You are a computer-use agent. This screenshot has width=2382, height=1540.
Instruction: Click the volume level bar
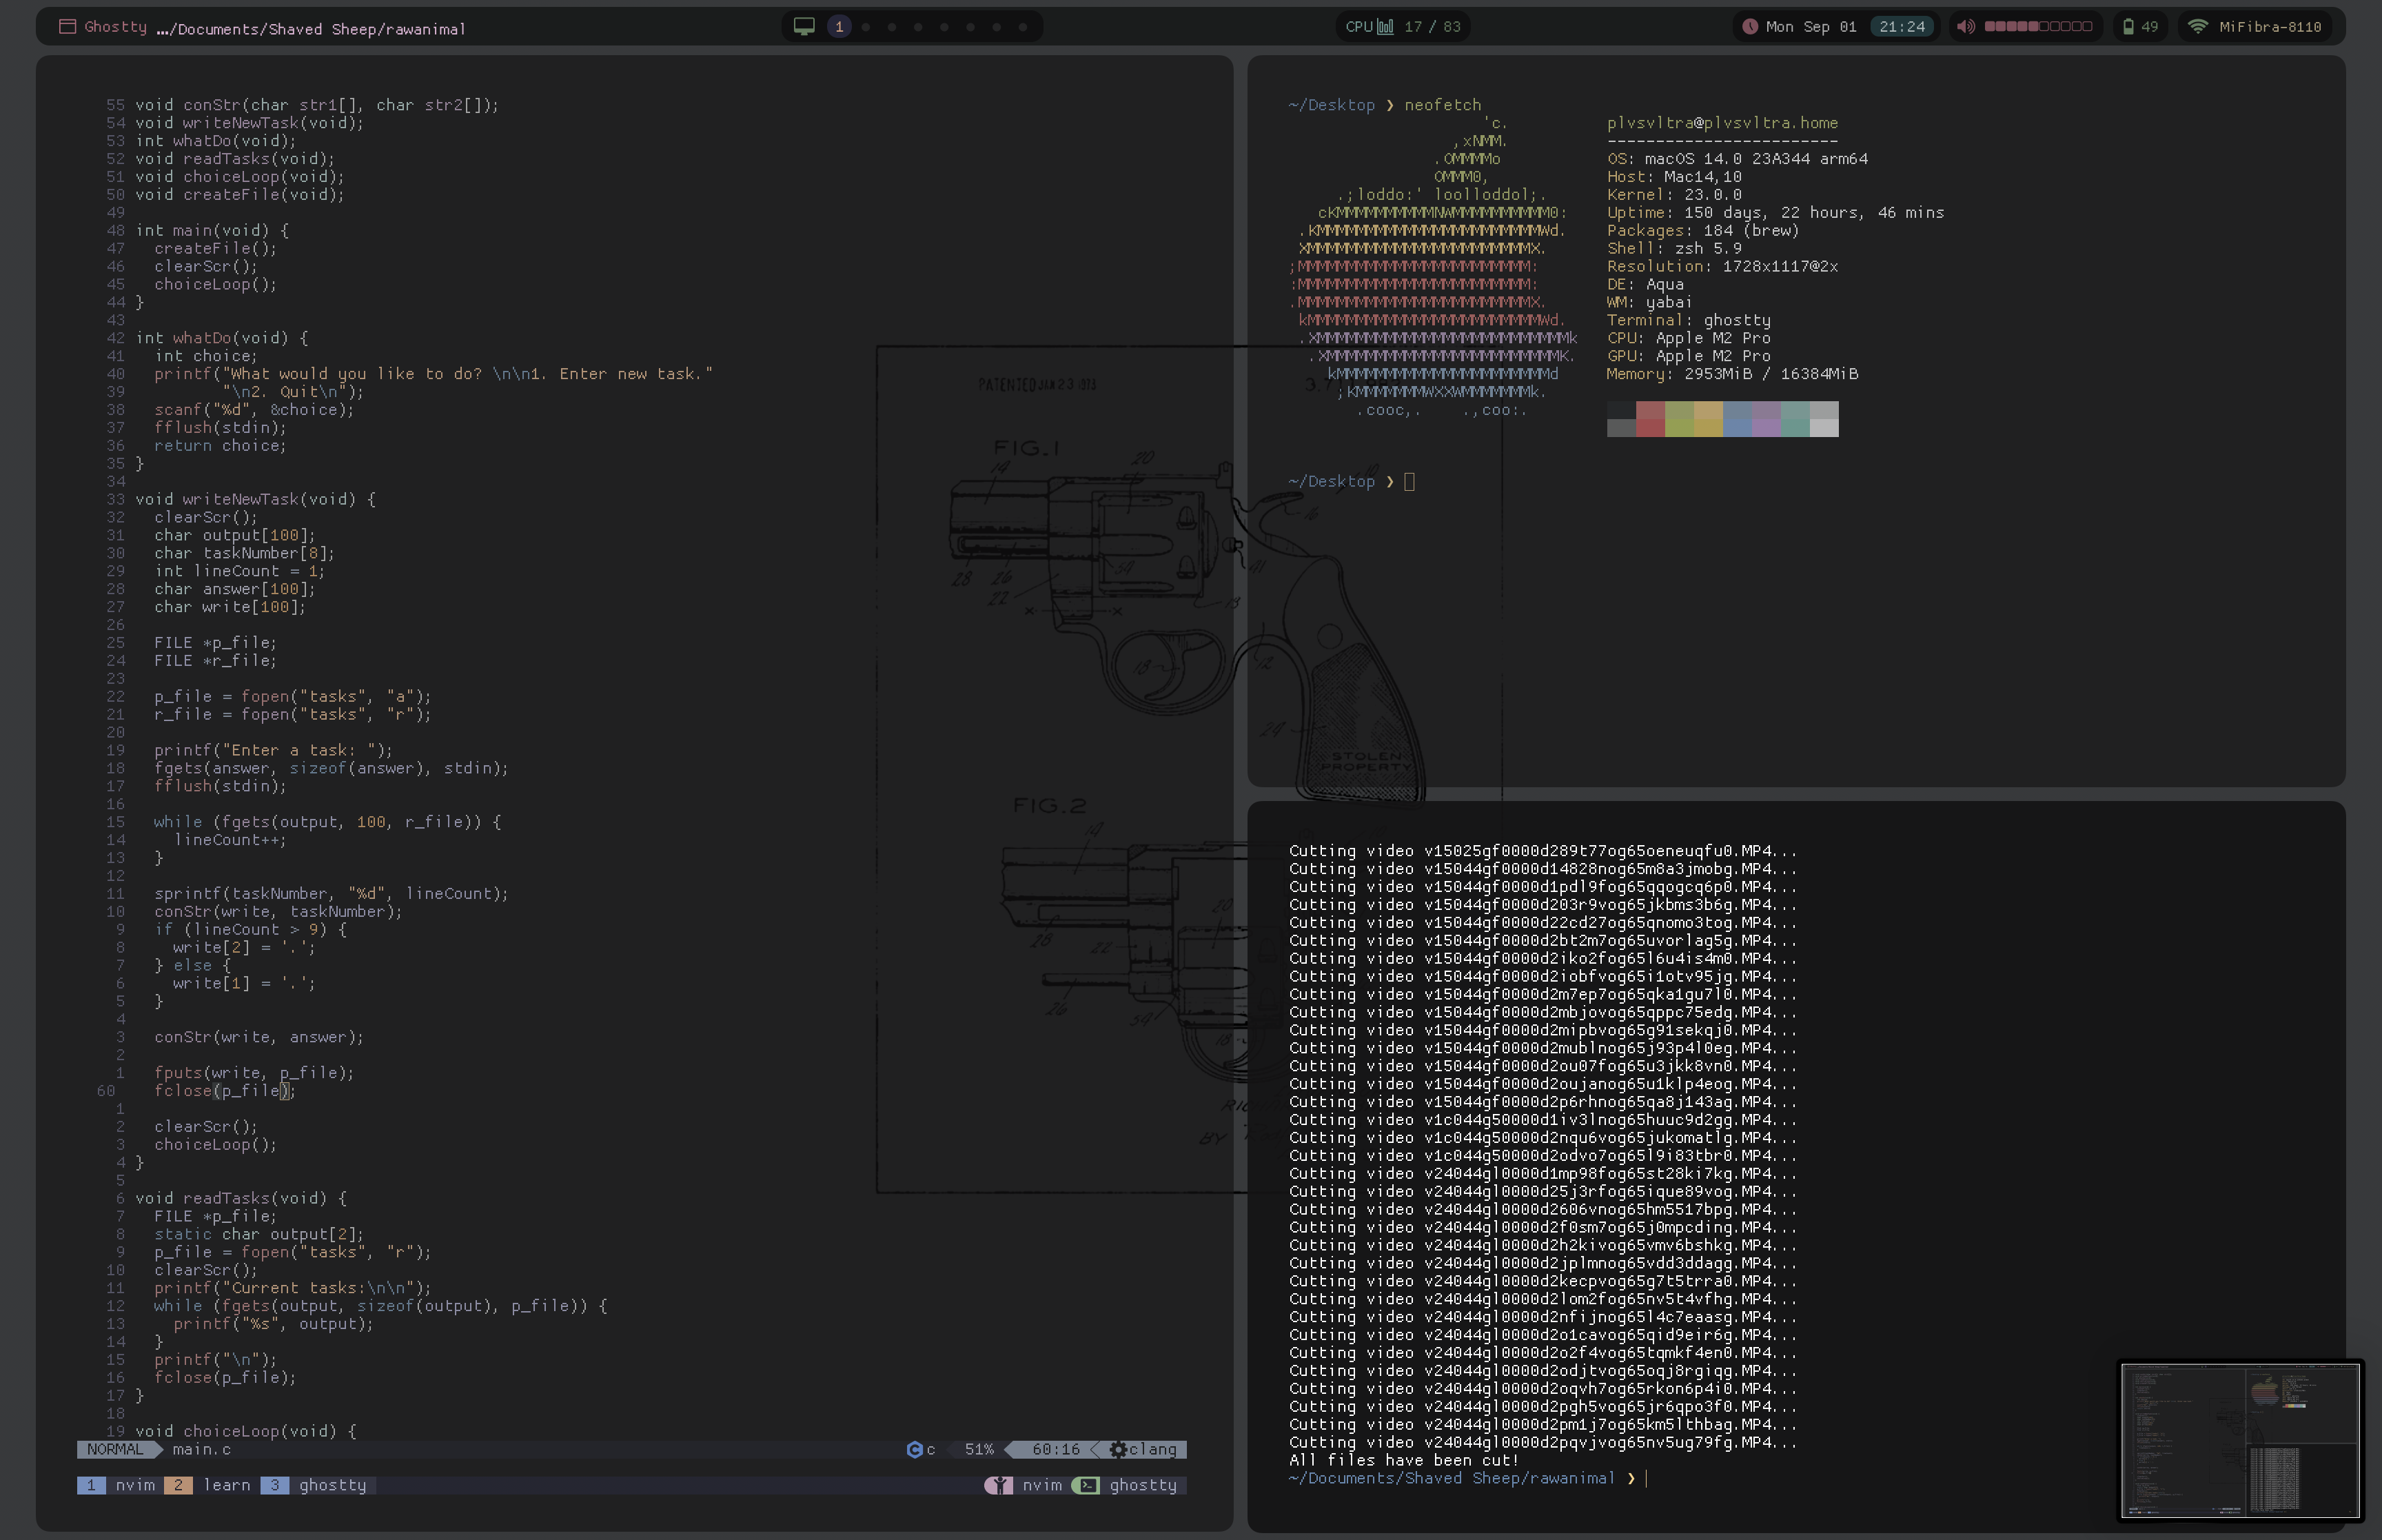coord(2037,27)
